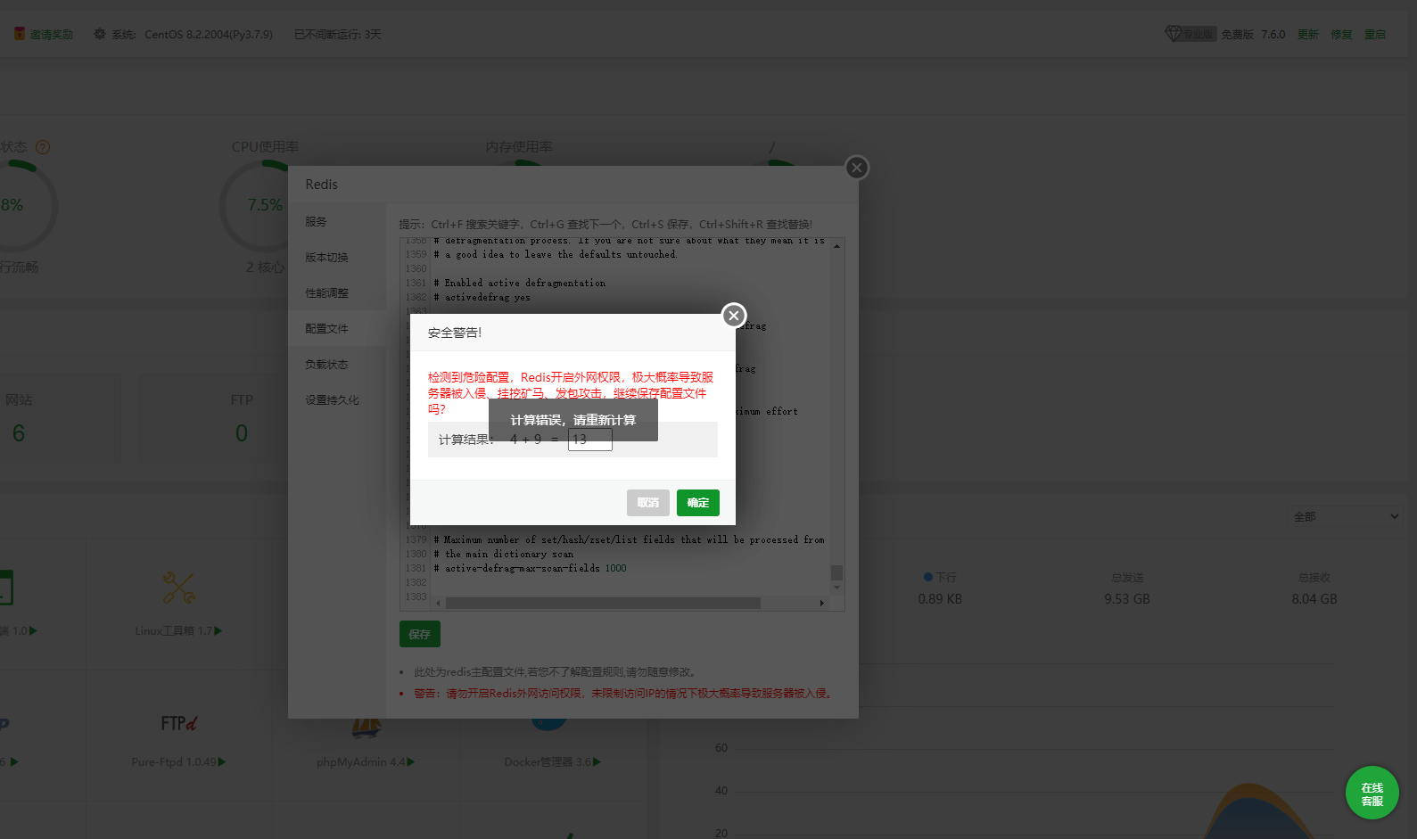This screenshot has width=1417, height=839.
Task: Click the 7.6.0 version number
Action: [x=1273, y=34]
